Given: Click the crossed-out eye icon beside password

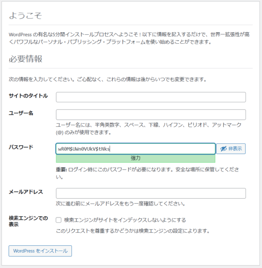Looking at the screenshot, I should pos(224,149).
